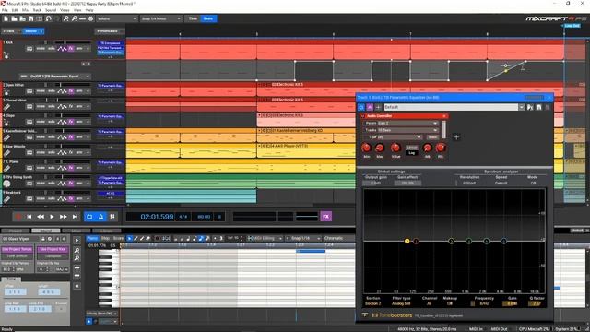Solo the Kick track
The image size is (590, 332).
[x=52, y=49]
